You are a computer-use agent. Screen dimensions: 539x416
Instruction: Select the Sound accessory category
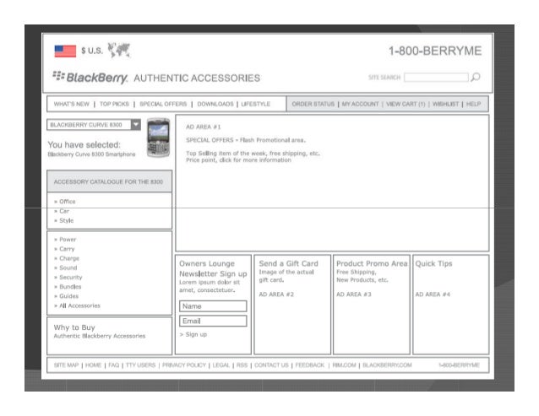(68, 267)
